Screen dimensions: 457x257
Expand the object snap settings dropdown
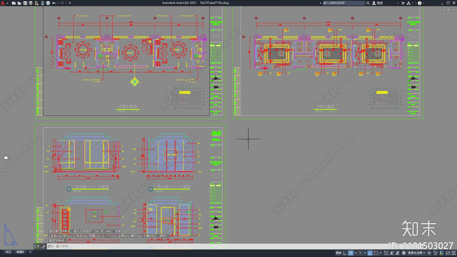coord(380,253)
